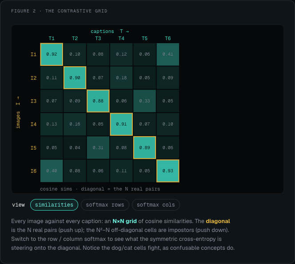Click the 0.31 cell in row I5
This screenshot has width=295, height=264.
98,147
